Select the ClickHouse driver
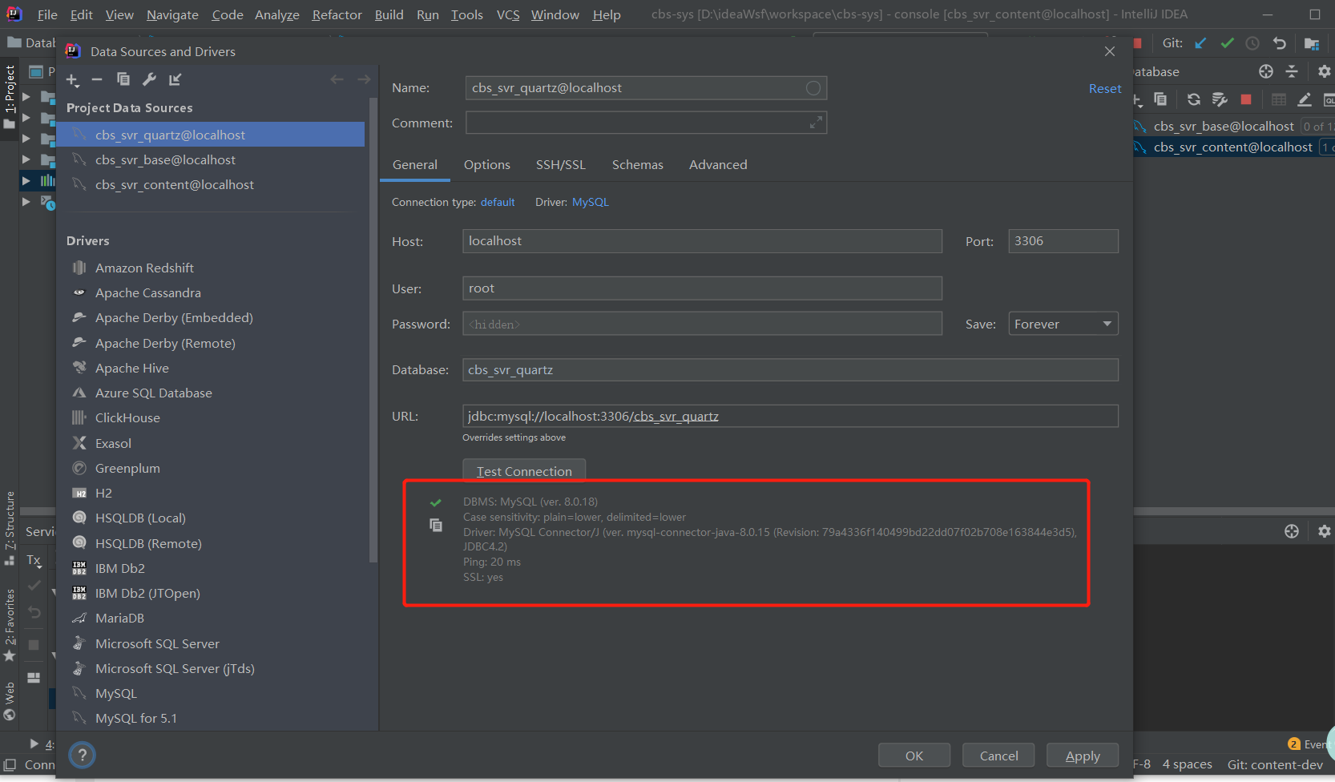 click(x=127, y=417)
